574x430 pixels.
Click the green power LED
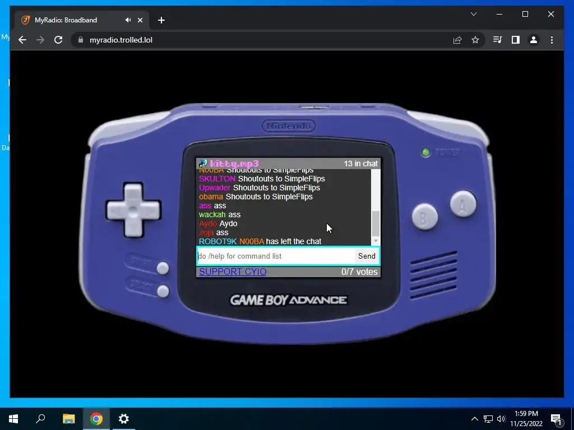pyautogui.click(x=426, y=152)
